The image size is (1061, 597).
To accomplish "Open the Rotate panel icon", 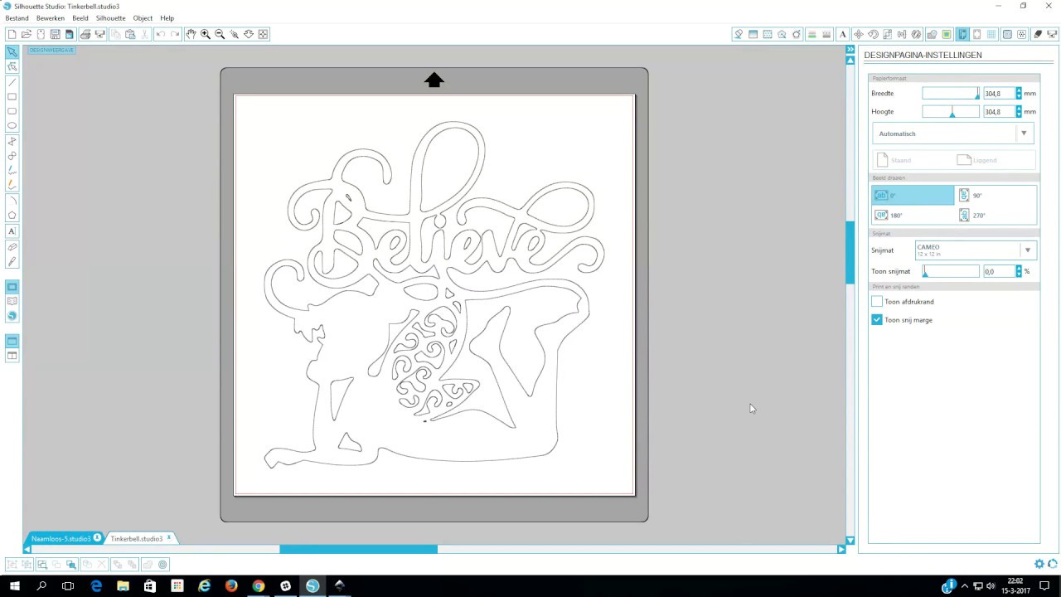I will click(873, 34).
